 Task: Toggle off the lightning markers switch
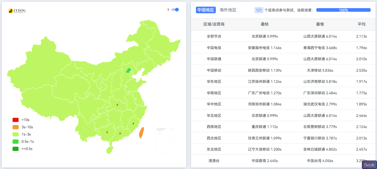(x=175, y=10)
